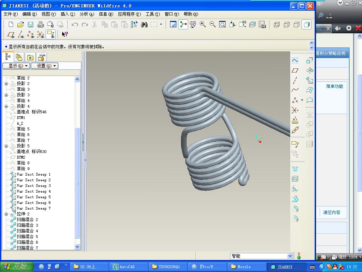Expand the 投影 5 tree node
The height and width of the screenshot is (272, 362).
click(6, 146)
